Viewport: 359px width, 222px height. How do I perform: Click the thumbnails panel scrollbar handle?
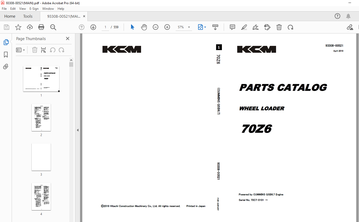pyautogui.click(x=71, y=64)
